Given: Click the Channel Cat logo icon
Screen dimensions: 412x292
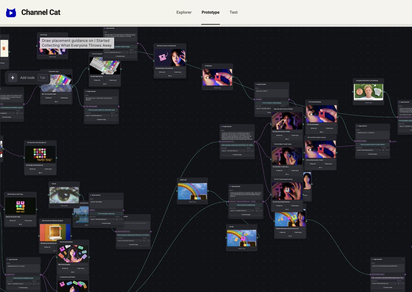Looking at the screenshot, I should pos(11,12).
